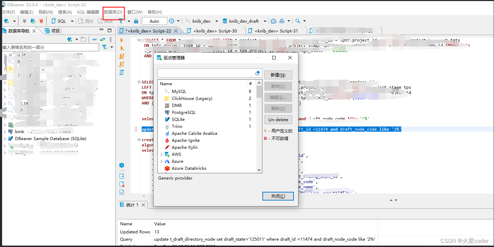The height and width of the screenshot is (247, 494).
Task: Click the navigator table name filter field
Action: (50, 47)
